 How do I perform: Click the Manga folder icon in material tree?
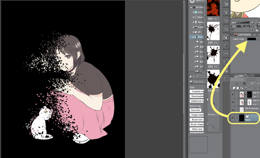[196, 22]
